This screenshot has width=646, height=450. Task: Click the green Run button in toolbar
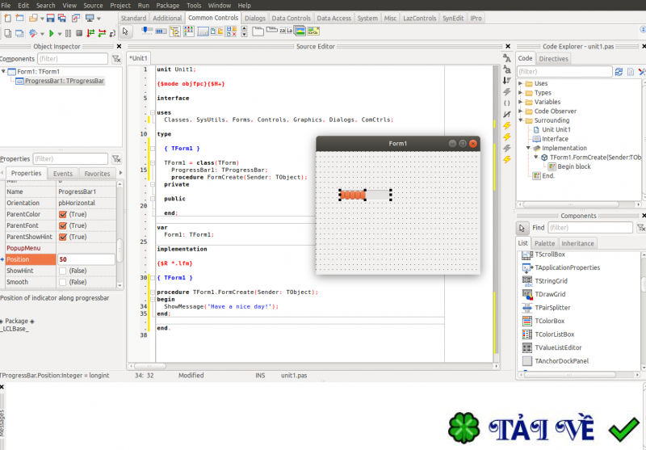click(x=51, y=33)
